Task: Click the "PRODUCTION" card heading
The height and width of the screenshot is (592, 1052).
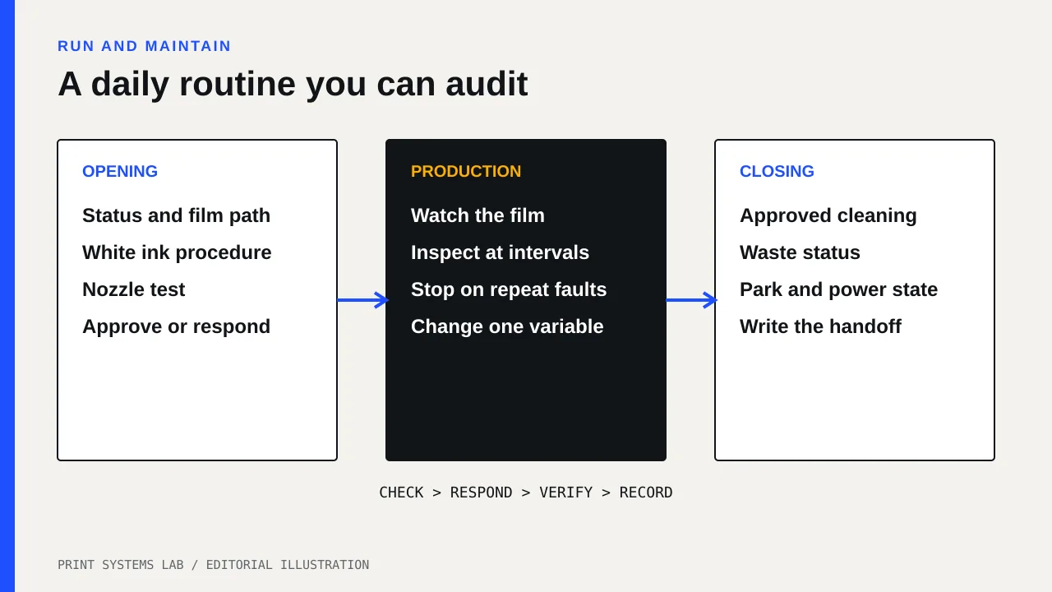Action: (x=466, y=171)
